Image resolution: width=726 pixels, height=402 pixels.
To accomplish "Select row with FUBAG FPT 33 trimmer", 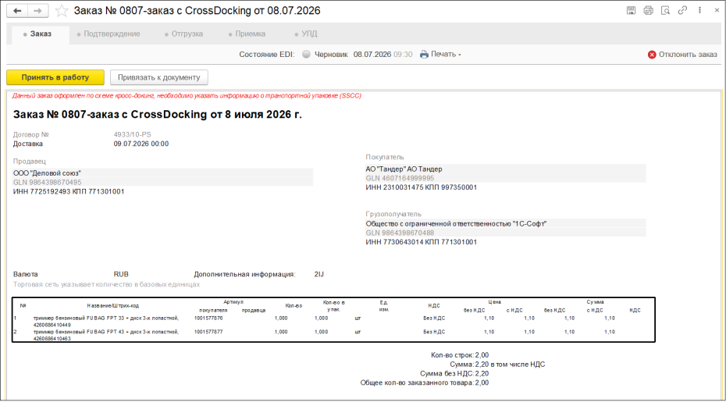I will click(x=333, y=322).
